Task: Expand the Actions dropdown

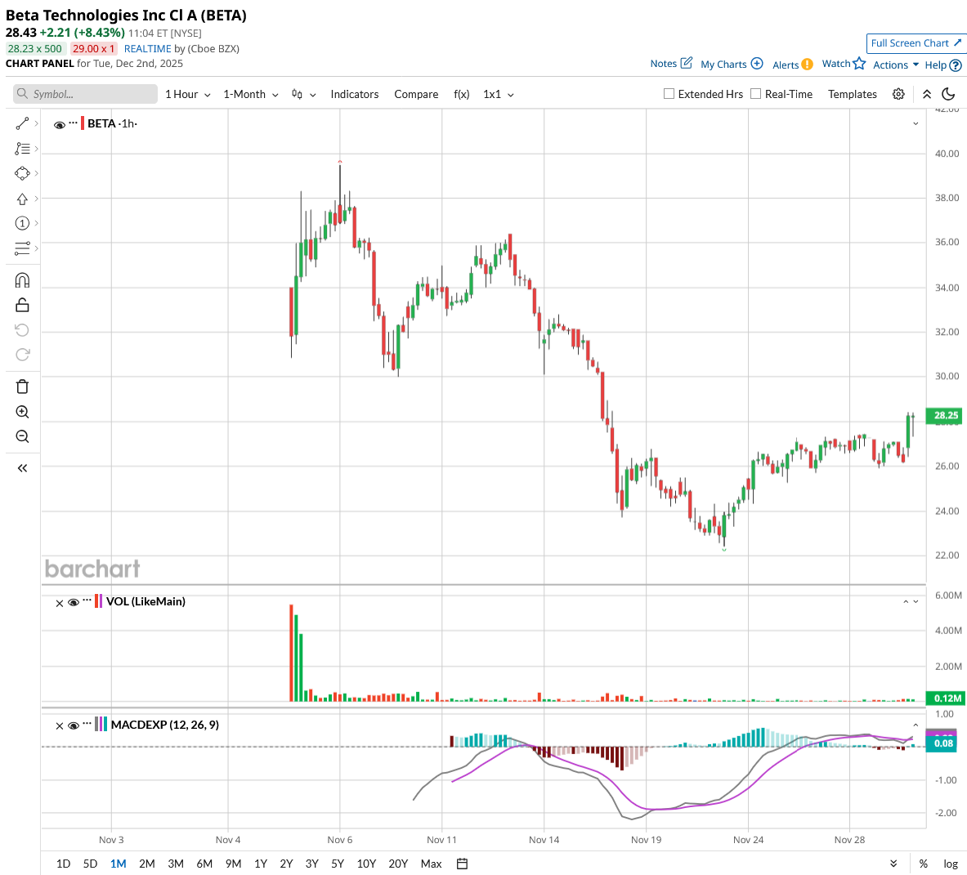Action: [x=895, y=65]
